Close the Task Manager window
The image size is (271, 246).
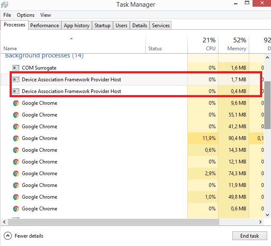[x=262, y=3]
